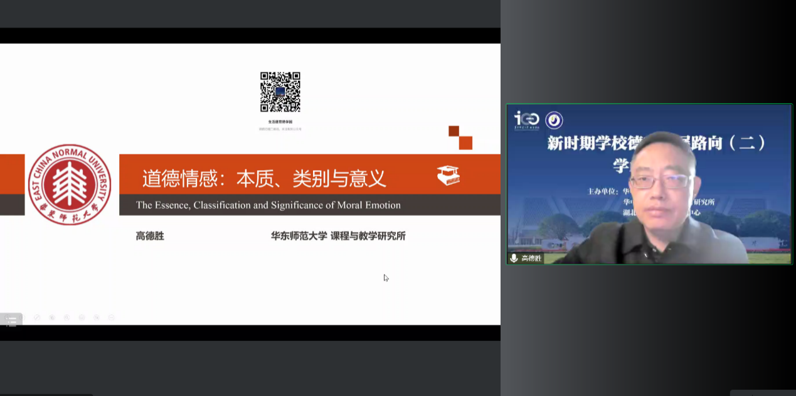Click the English subtitle about Moral Emotion
Image resolution: width=796 pixels, height=396 pixels.
coord(268,205)
